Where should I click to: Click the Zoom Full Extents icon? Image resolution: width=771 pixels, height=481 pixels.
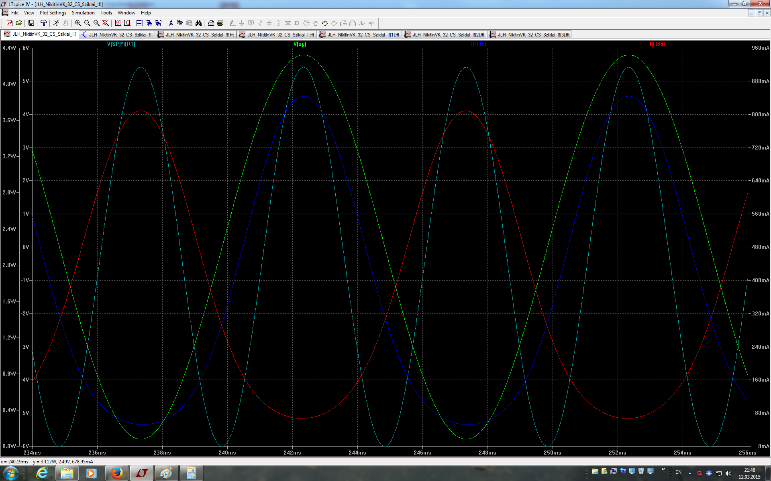point(106,23)
